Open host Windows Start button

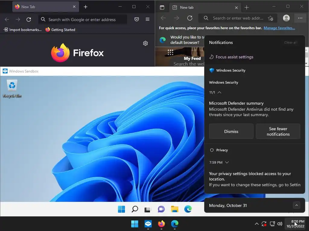[x=135, y=224]
